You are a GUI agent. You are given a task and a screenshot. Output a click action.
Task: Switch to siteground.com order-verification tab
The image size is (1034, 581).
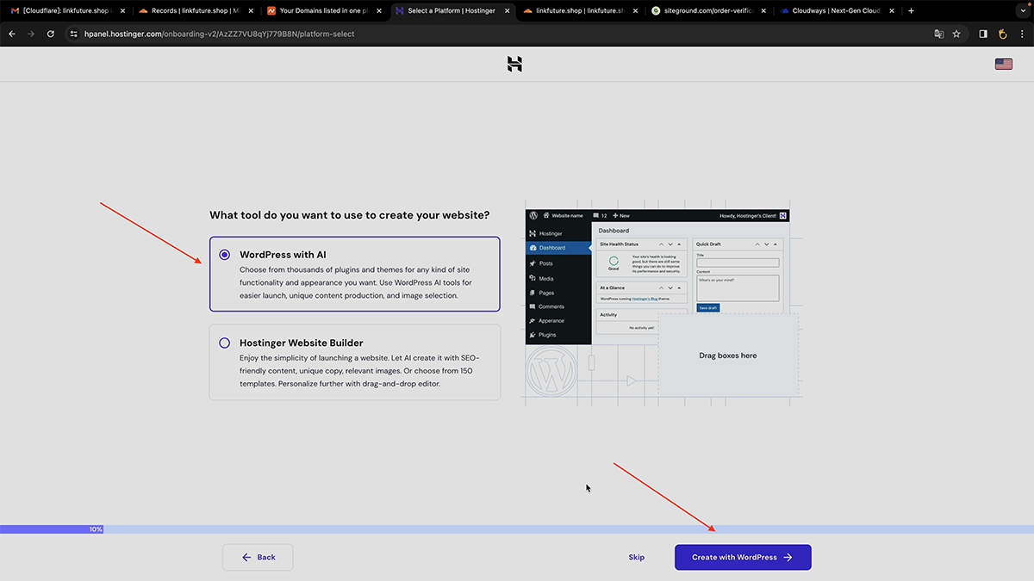[709, 10]
